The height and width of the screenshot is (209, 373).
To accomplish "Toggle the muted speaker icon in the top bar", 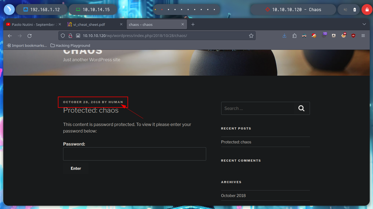I will click(x=345, y=10).
